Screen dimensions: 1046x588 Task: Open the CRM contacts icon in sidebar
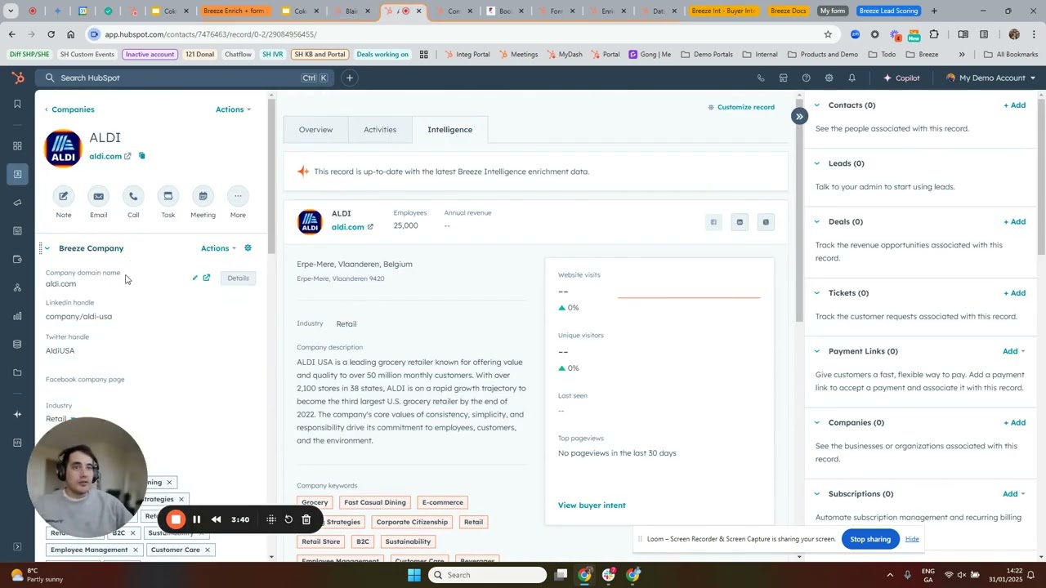point(17,174)
